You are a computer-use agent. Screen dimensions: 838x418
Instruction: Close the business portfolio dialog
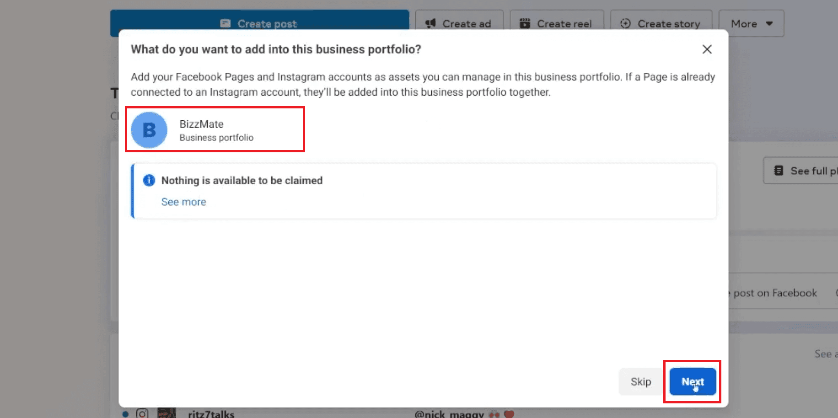[707, 49]
